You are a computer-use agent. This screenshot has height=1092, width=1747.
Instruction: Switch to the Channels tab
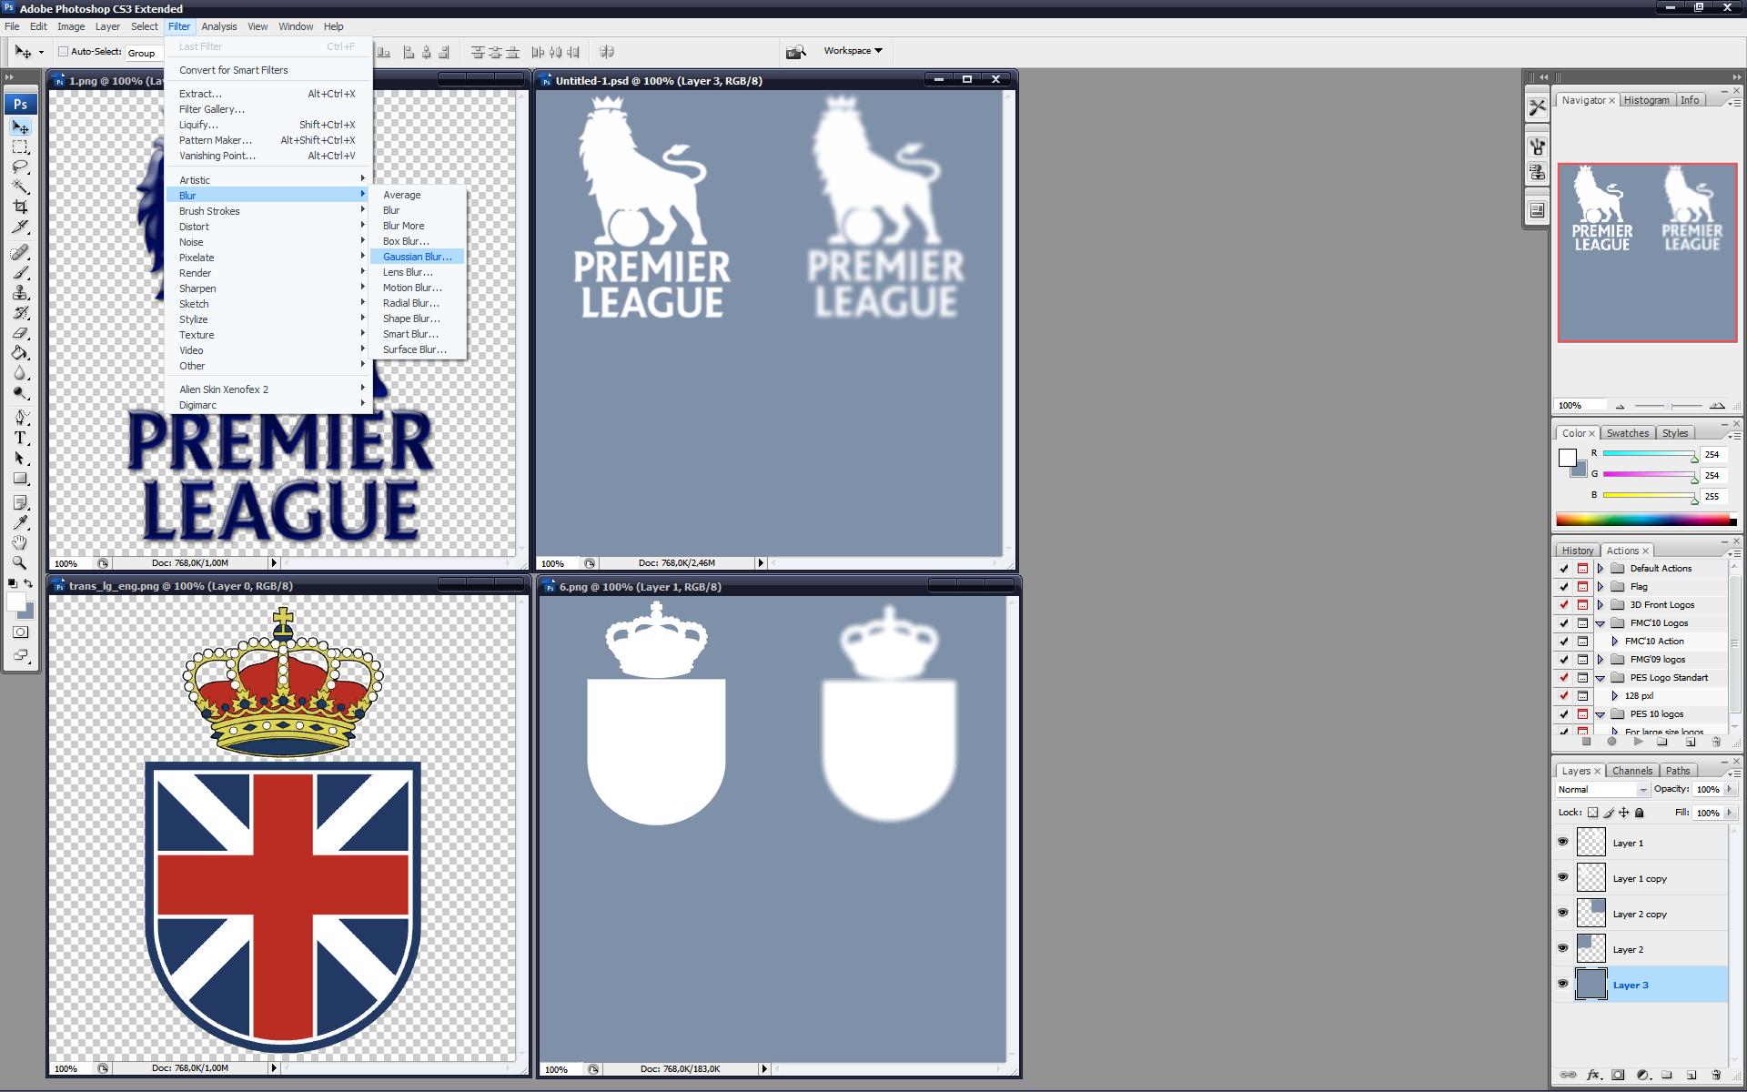pyautogui.click(x=1632, y=771)
